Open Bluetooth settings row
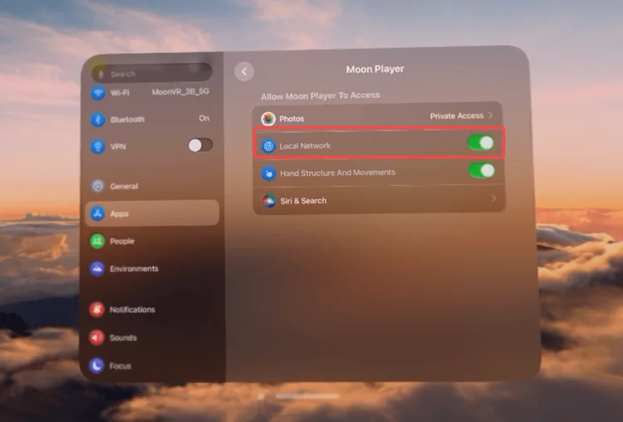 tap(152, 120)
